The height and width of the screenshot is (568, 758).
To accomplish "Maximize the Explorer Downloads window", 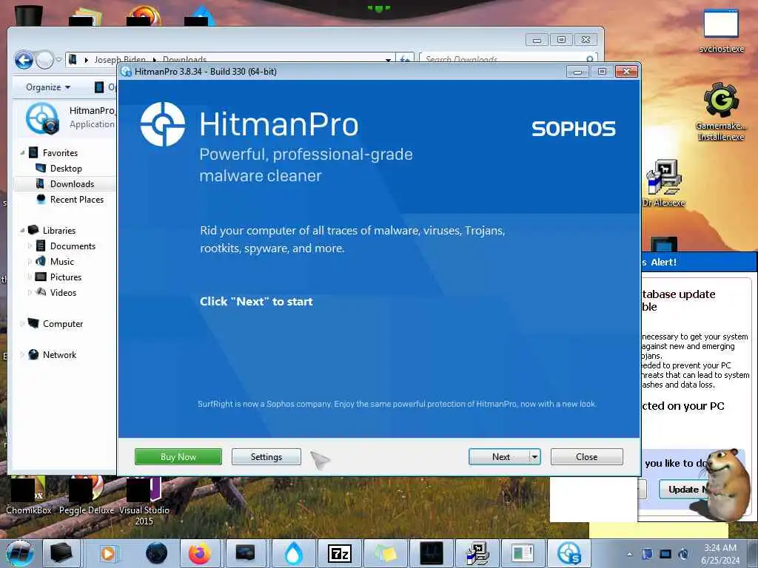I will [x=561, y=40].
